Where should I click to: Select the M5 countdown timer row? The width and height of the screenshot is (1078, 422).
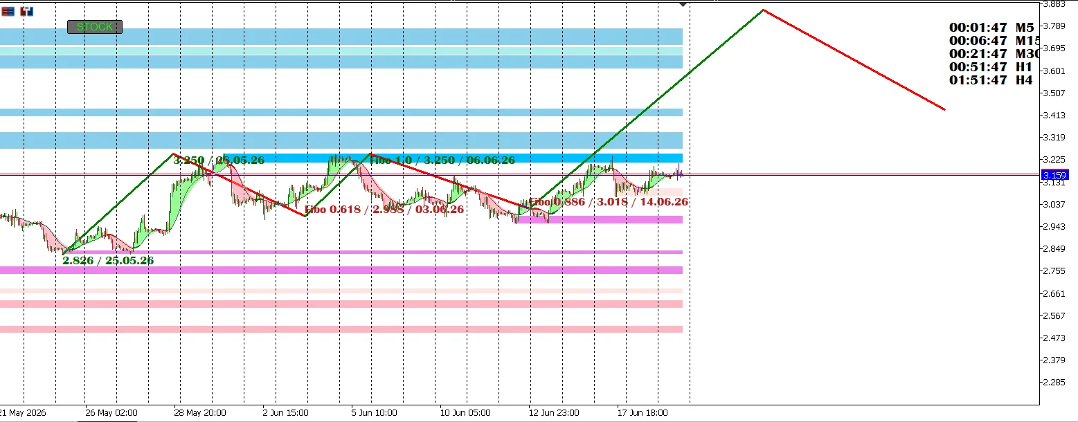pos(991,28)
